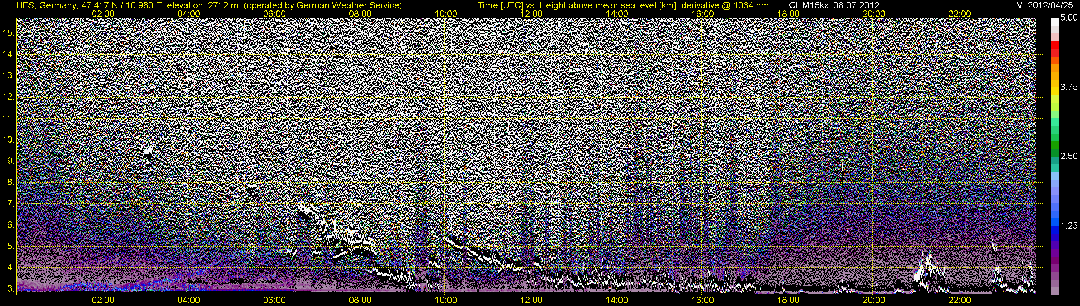Click the '10:00' label on the top time axis
Image resolution: width=1080 pixels, height=306 pixels.
point(446,14)
